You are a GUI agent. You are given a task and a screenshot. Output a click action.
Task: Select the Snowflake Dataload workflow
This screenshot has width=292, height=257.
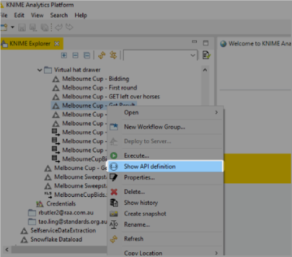56,239
